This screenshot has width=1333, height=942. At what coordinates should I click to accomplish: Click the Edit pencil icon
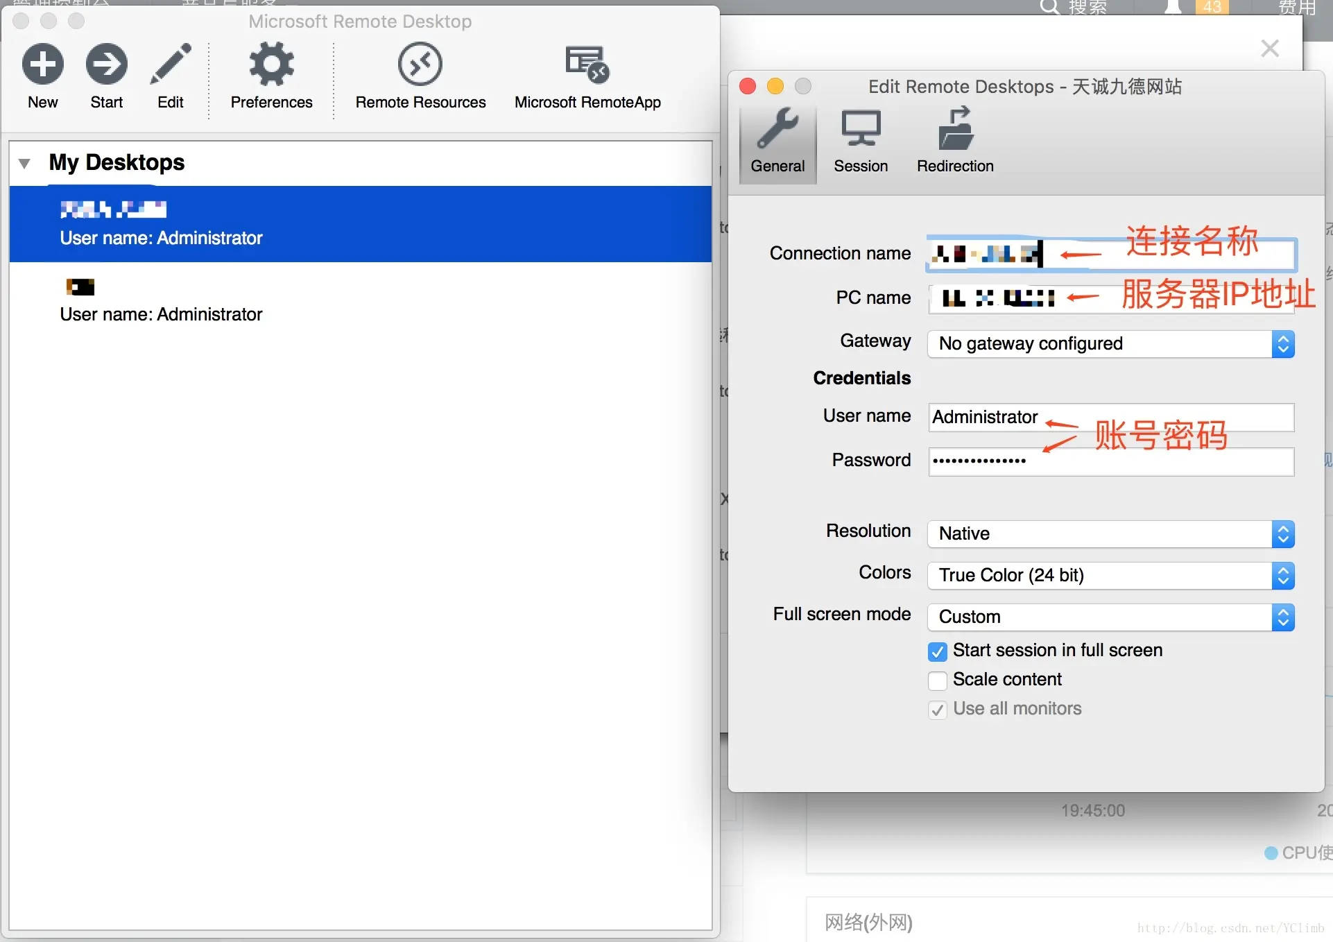(x=171, y=65)
